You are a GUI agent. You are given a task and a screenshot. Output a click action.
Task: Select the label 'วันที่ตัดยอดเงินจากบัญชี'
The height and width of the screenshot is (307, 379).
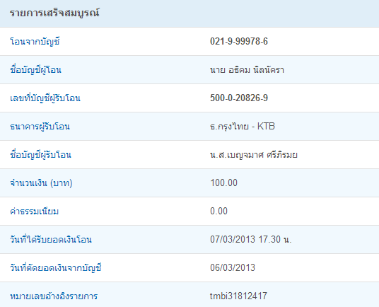[x=56, y=268]
